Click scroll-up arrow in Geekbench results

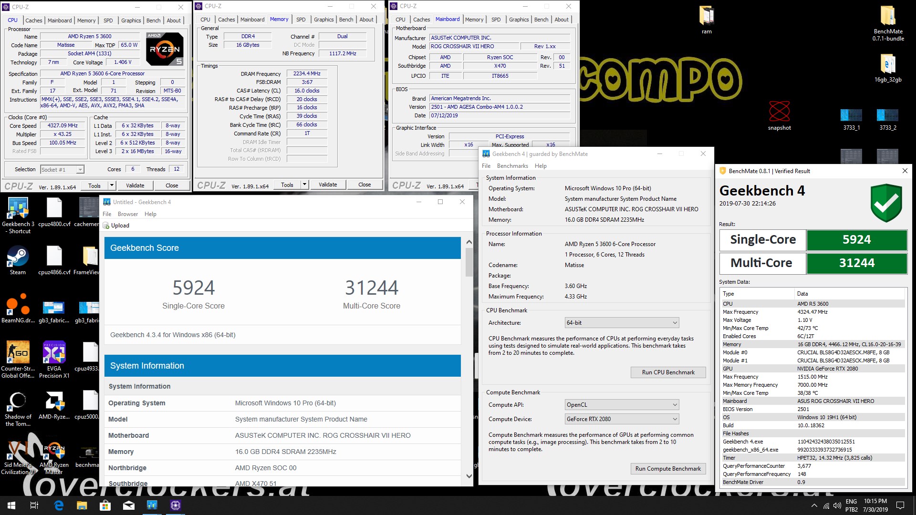coord(469,242)
